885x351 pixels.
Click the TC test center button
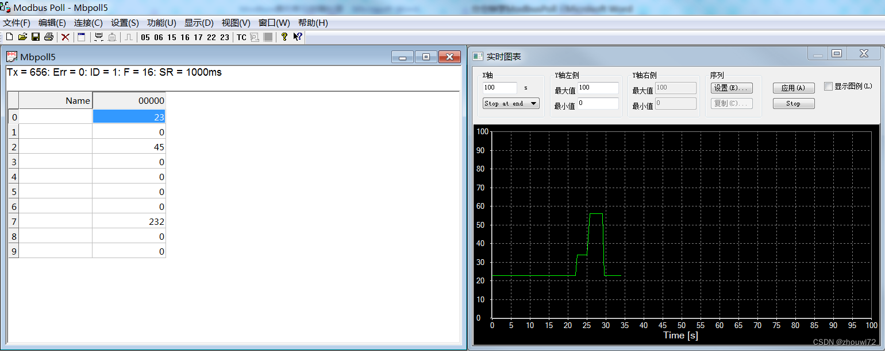coord(241,37)
